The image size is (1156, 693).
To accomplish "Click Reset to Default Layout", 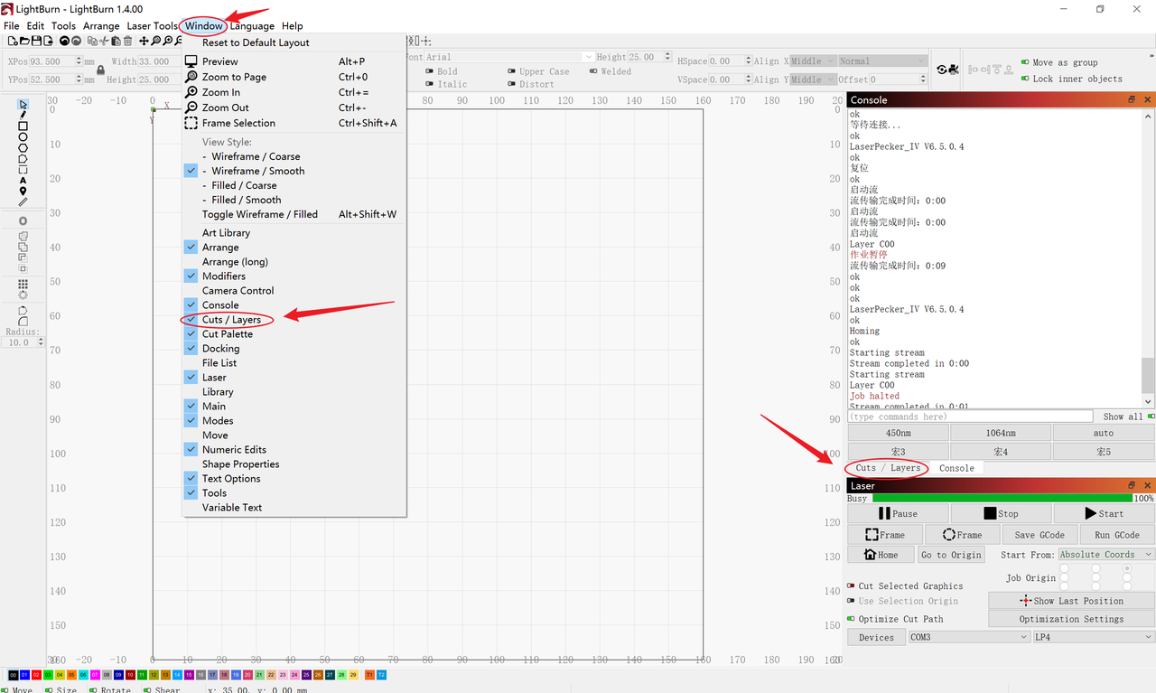I will click(256, 42).
